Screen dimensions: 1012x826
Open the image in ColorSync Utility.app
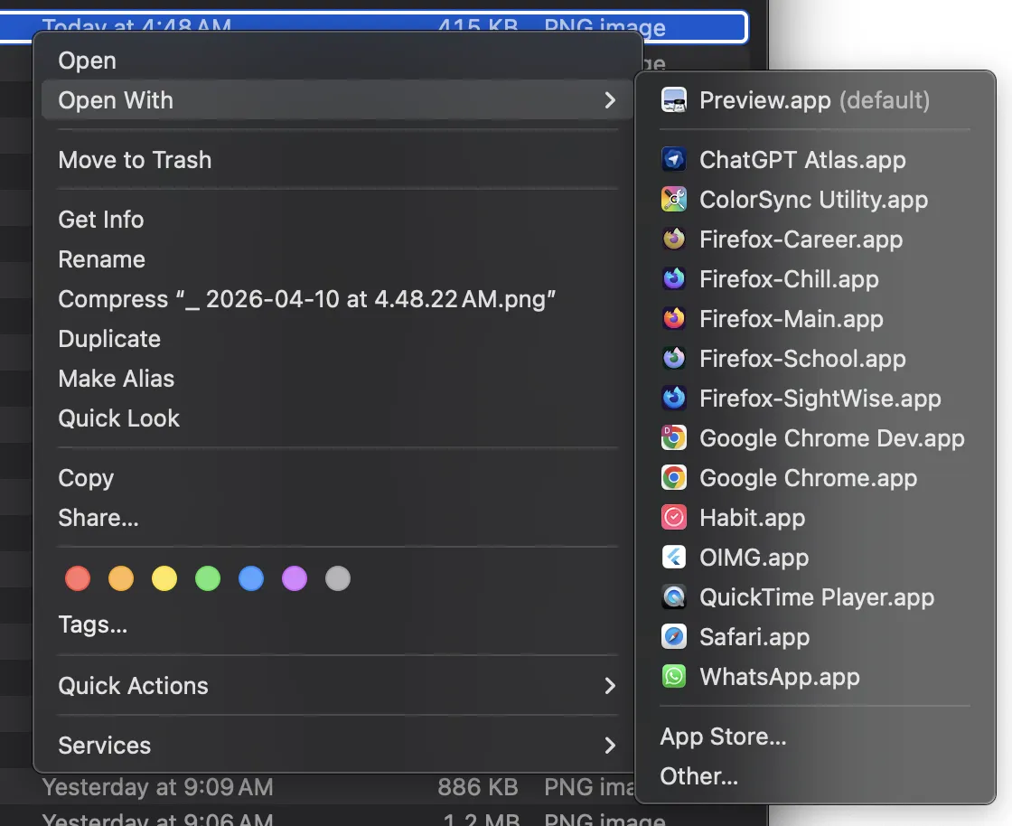812,200
